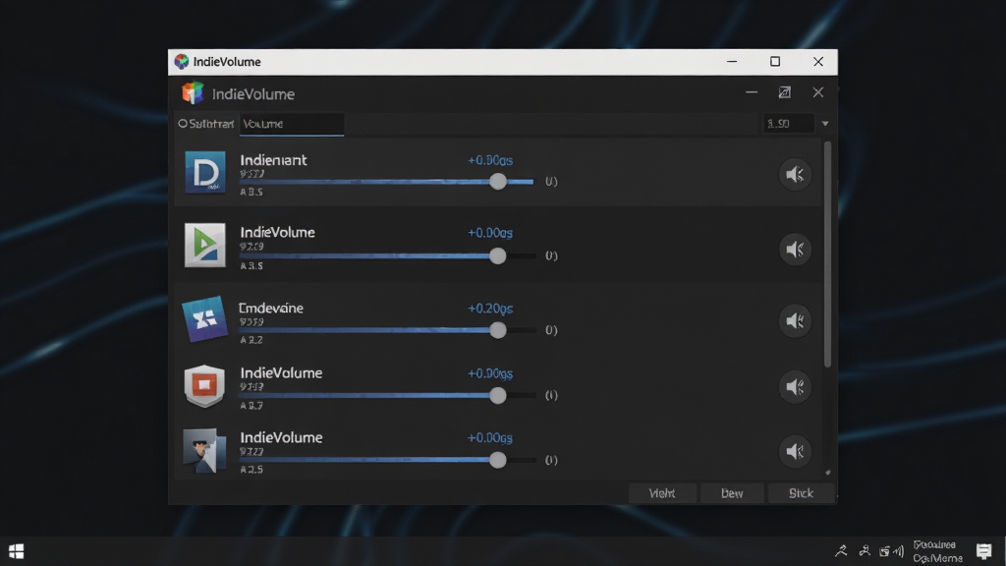The height and width of the screenshot is (566, 1006).
Task: Open the taskbar notification center icon
Action: tap(983, 551)
